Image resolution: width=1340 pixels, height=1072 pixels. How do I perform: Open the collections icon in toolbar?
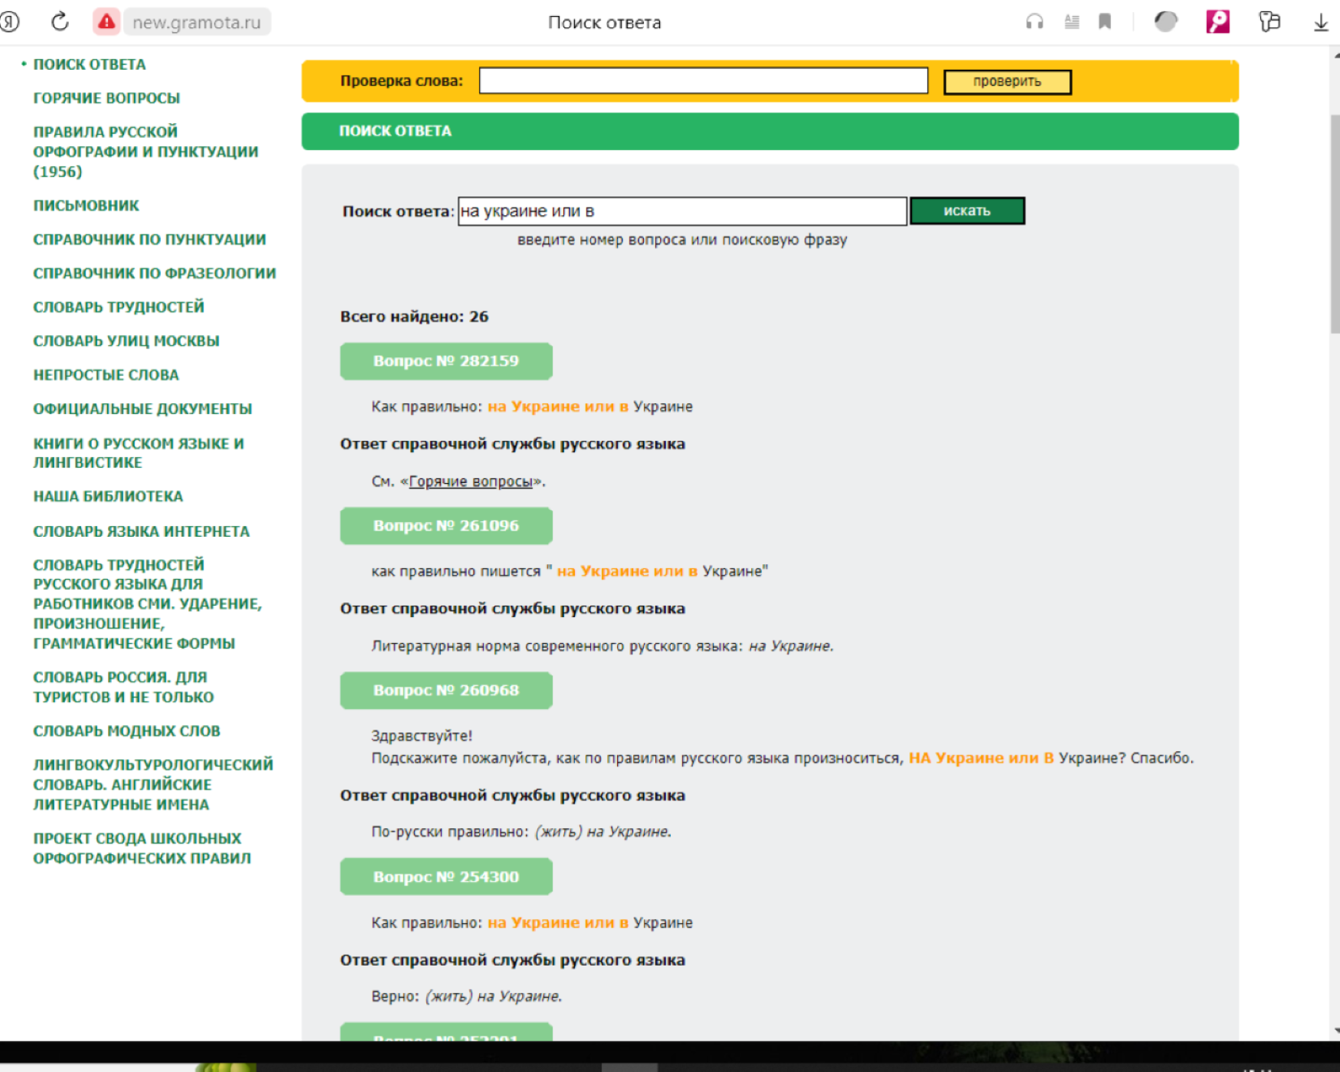point(1269,22)
